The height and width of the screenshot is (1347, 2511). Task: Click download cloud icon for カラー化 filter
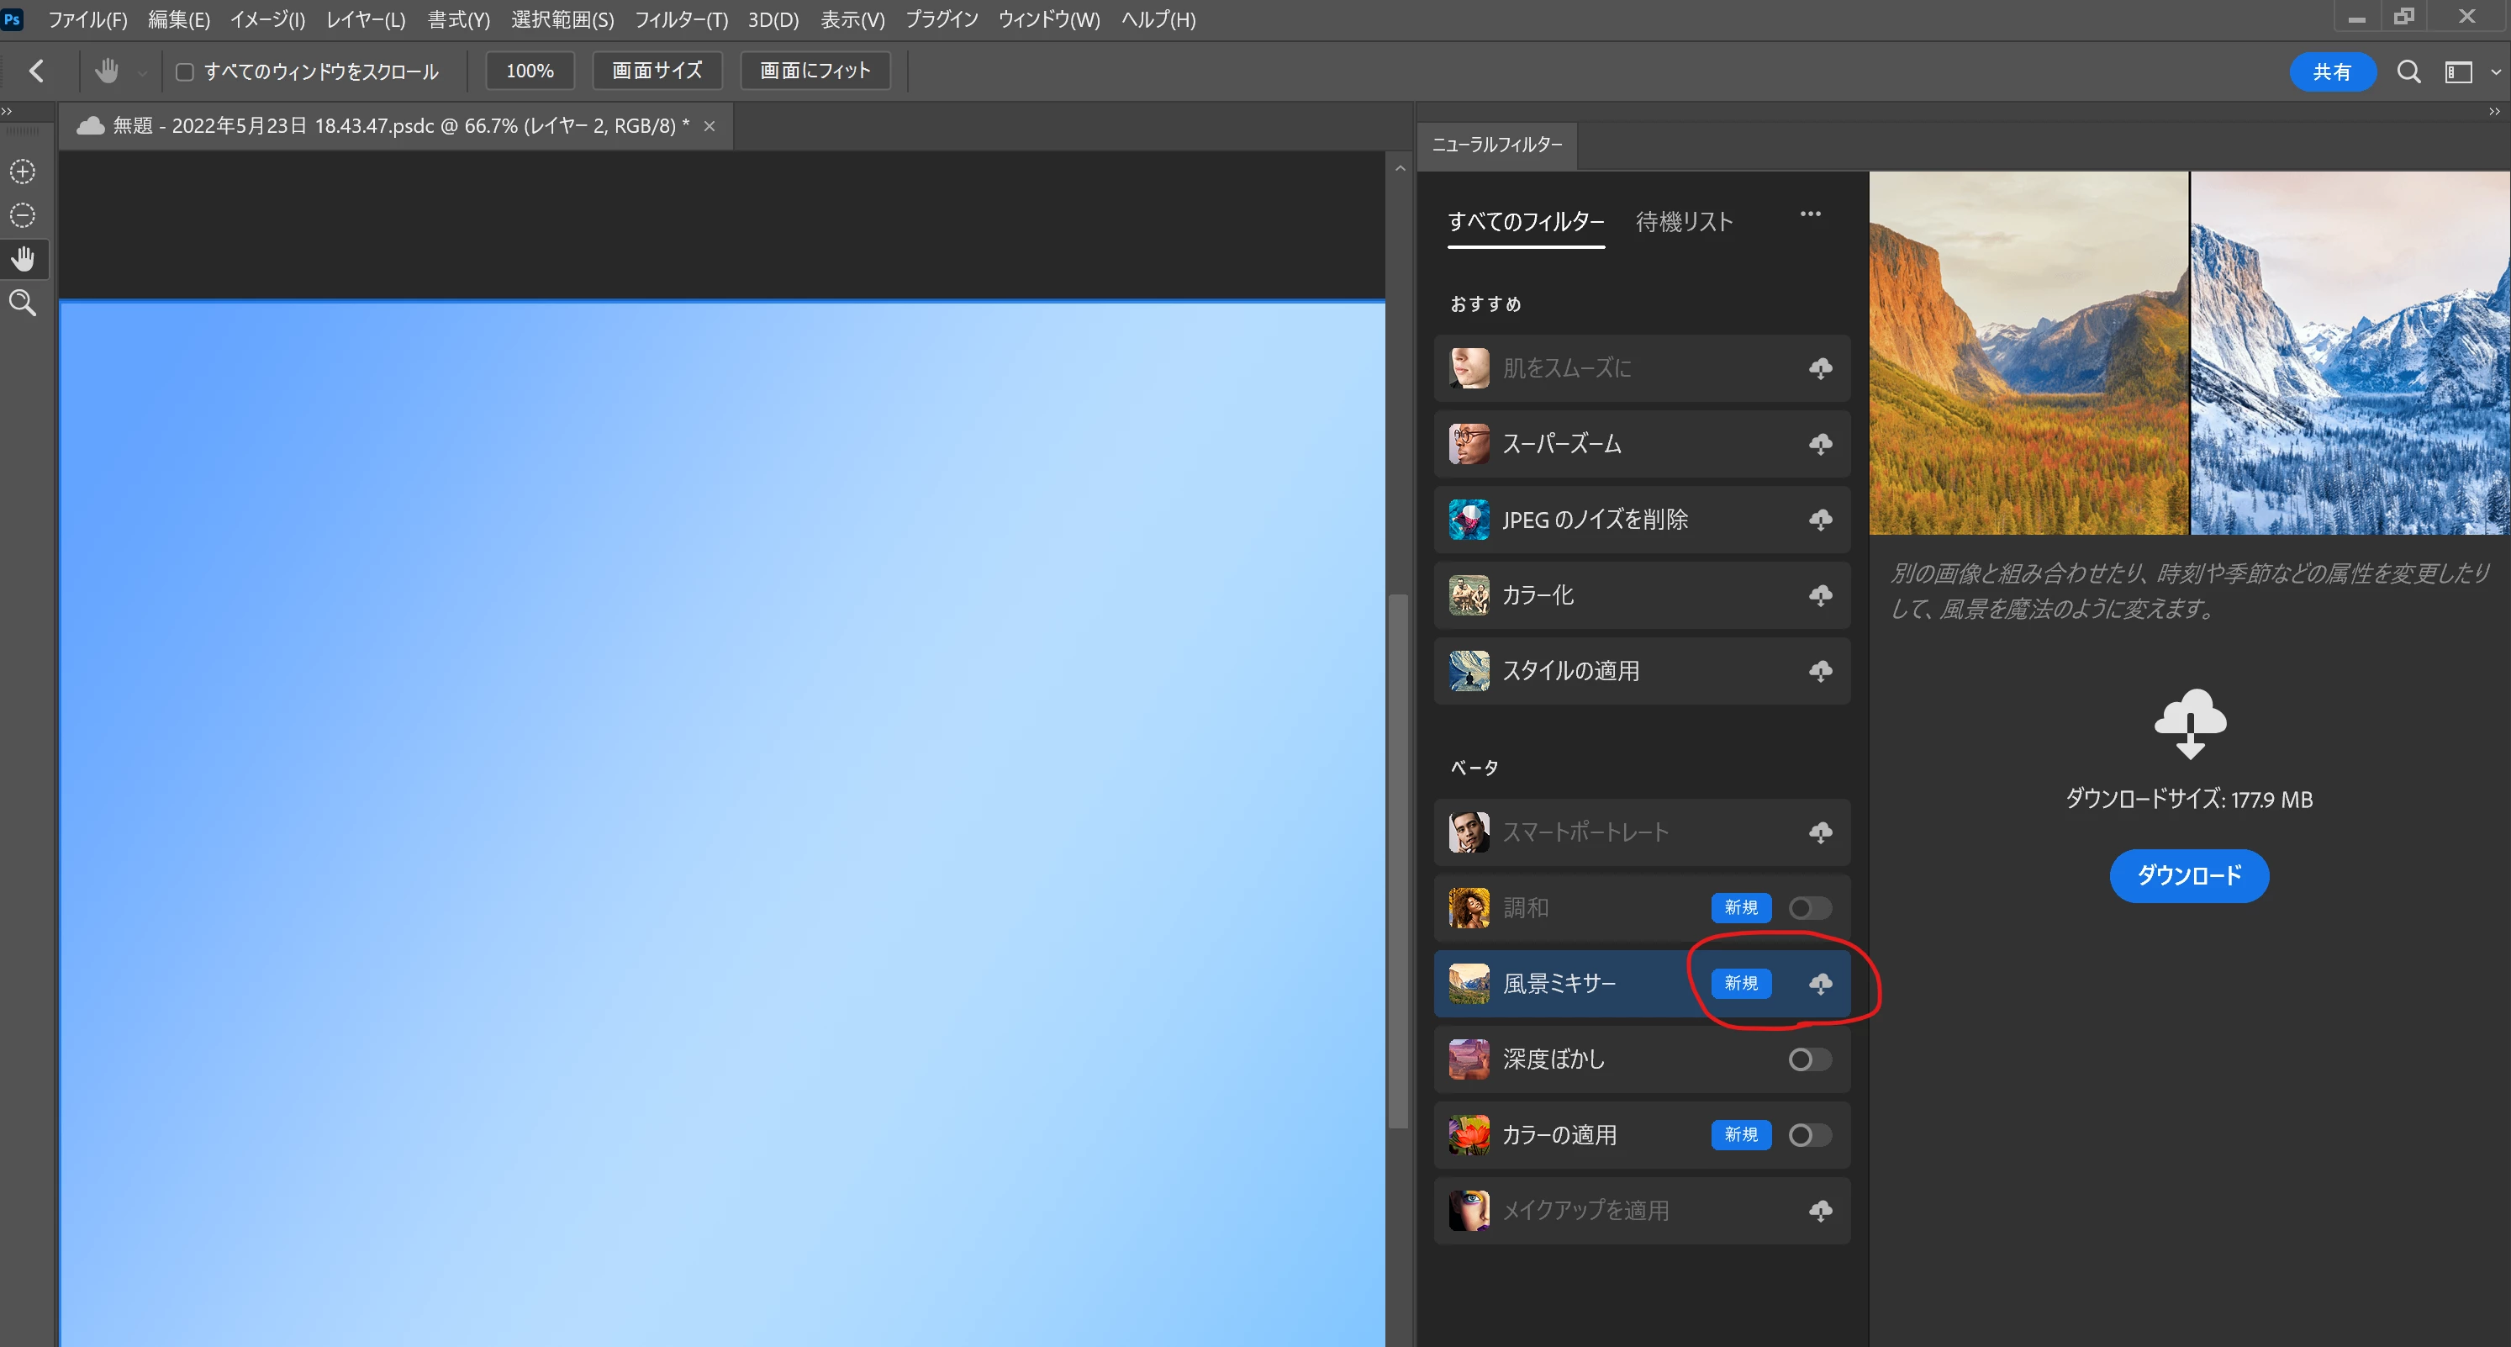1820,595
